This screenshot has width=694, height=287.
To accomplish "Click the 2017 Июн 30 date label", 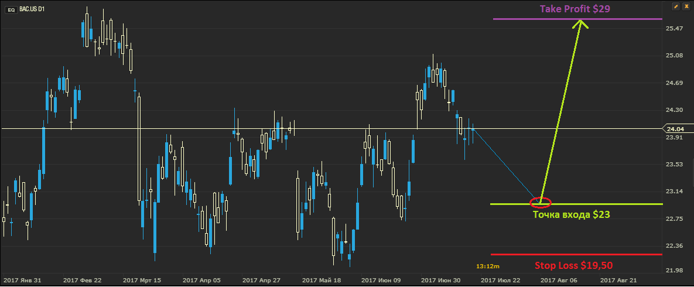I will 442,281.
